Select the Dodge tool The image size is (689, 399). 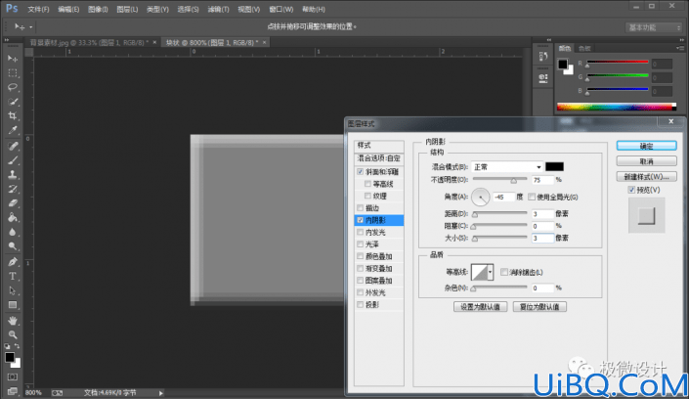13,246
